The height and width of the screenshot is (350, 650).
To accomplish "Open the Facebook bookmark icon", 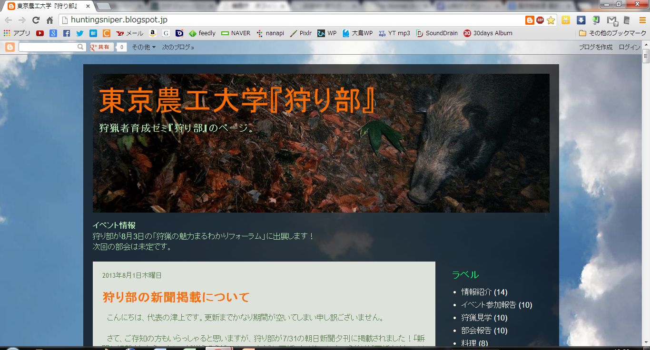I will [x=67, y=33].
